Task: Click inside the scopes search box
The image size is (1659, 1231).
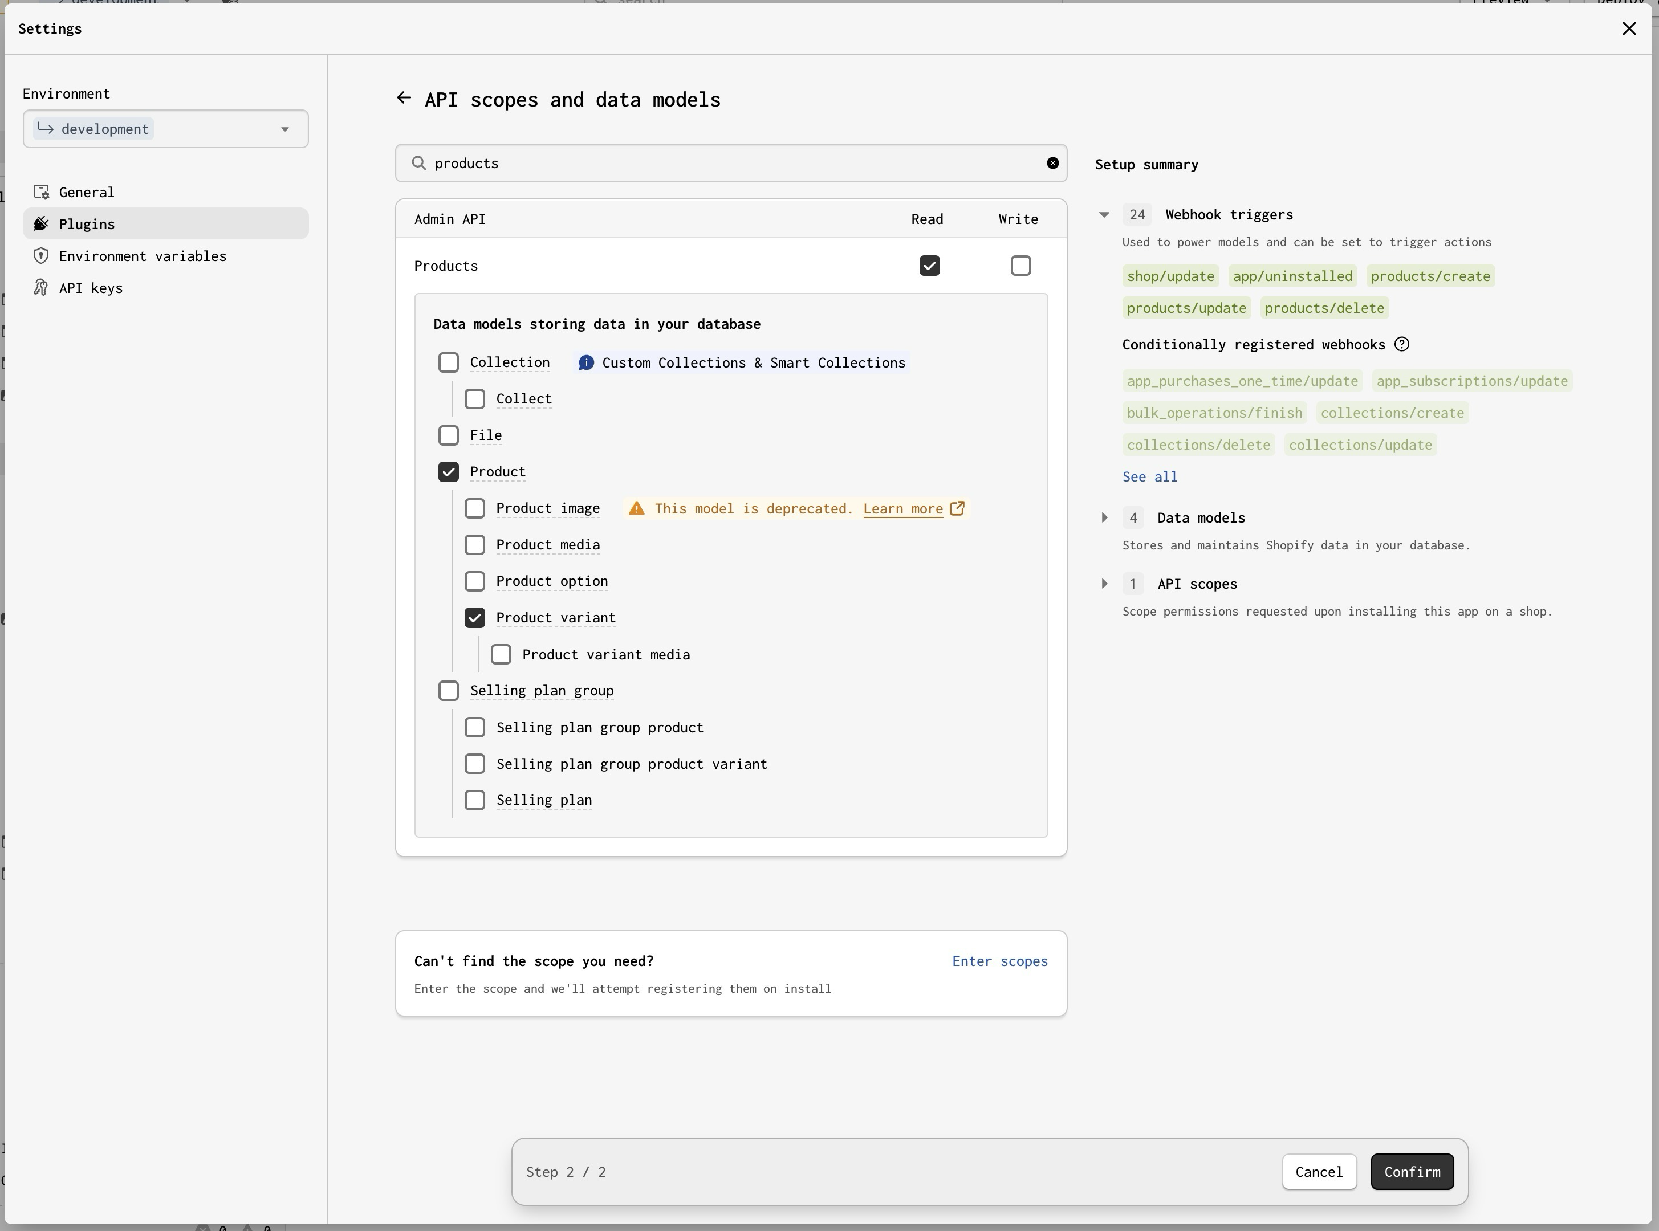Action: point(730,163)
